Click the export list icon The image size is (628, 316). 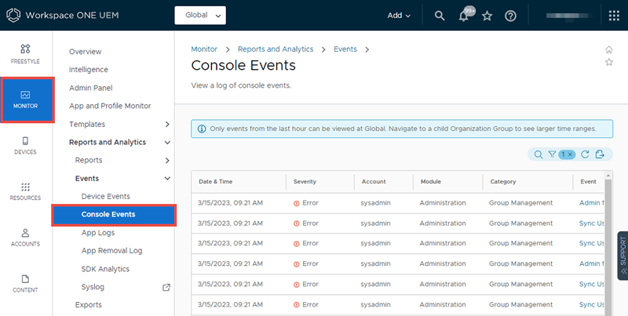click(x=600, y=154)
